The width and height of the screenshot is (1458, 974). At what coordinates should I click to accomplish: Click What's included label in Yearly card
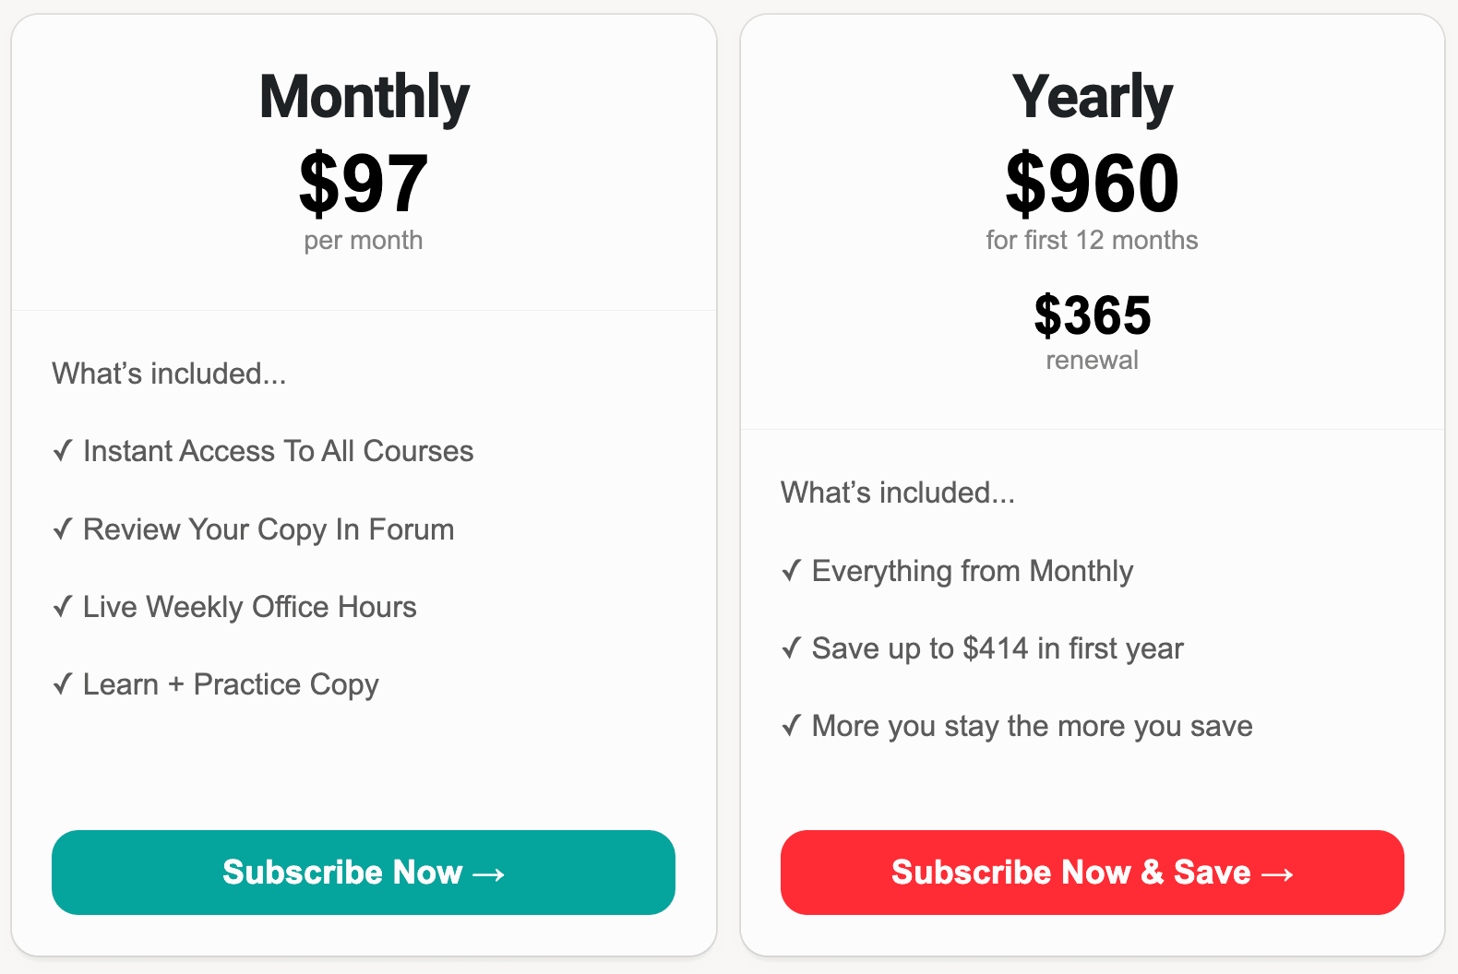click(x=898, y=493)
